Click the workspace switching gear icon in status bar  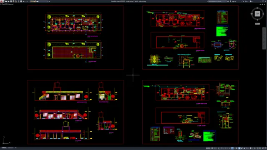pos(250,148)
